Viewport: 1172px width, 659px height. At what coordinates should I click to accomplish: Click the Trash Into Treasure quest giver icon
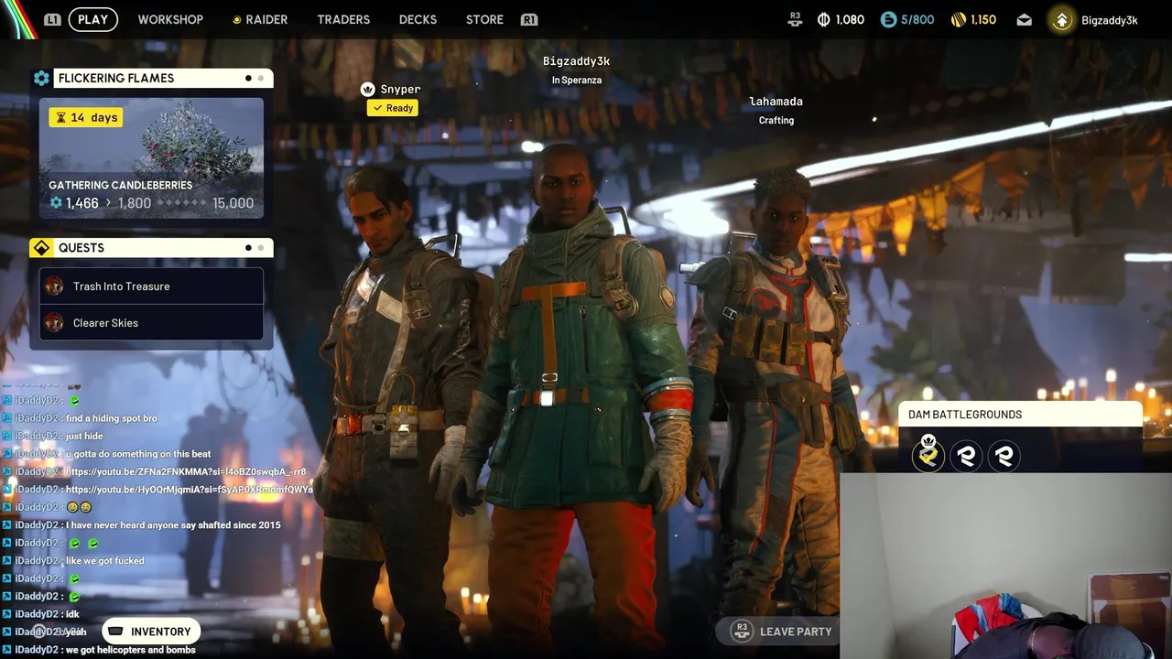pos(54,286)
